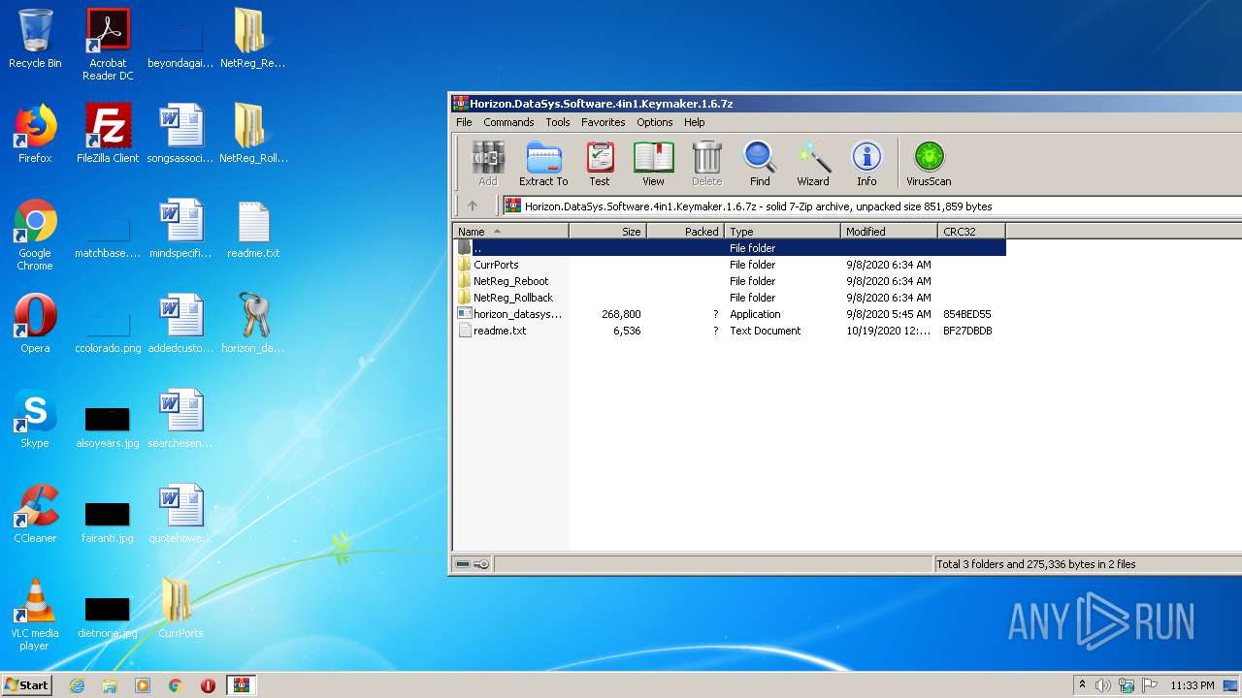
Task: Open the File menu
Action: [464, 122]
